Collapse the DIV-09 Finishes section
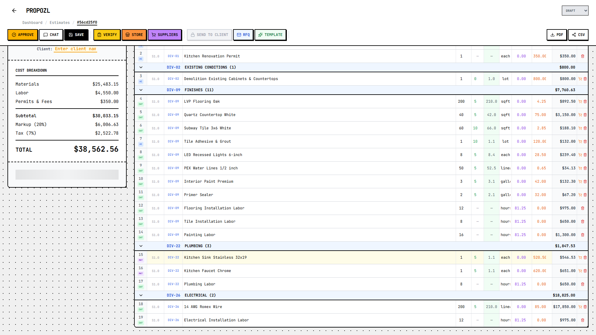This screenshot has height=335, width=596. pos(141,90)
